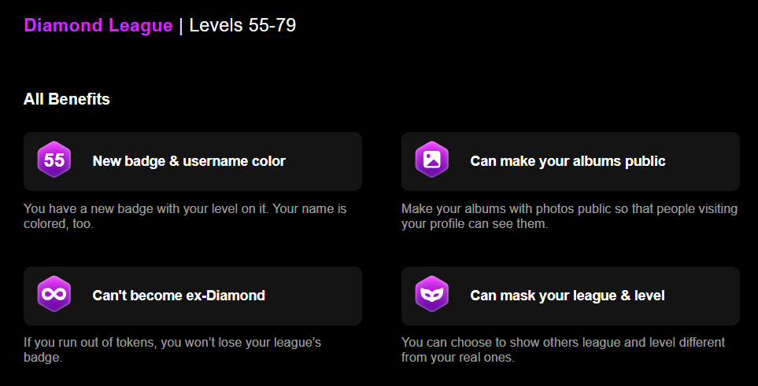
Task: Click the infinity symbol hexagon icon
Action: (x=54, y=294)
